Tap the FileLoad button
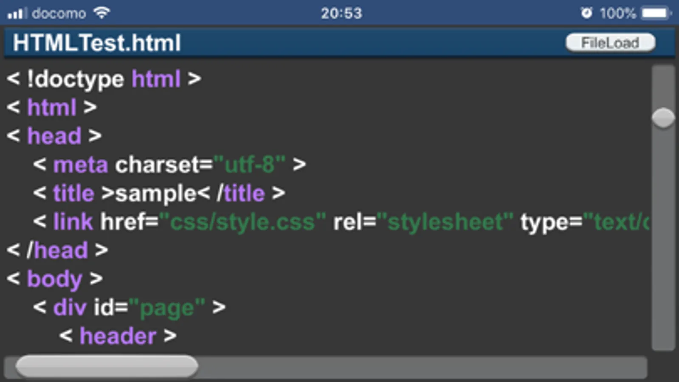 [610, 43]
